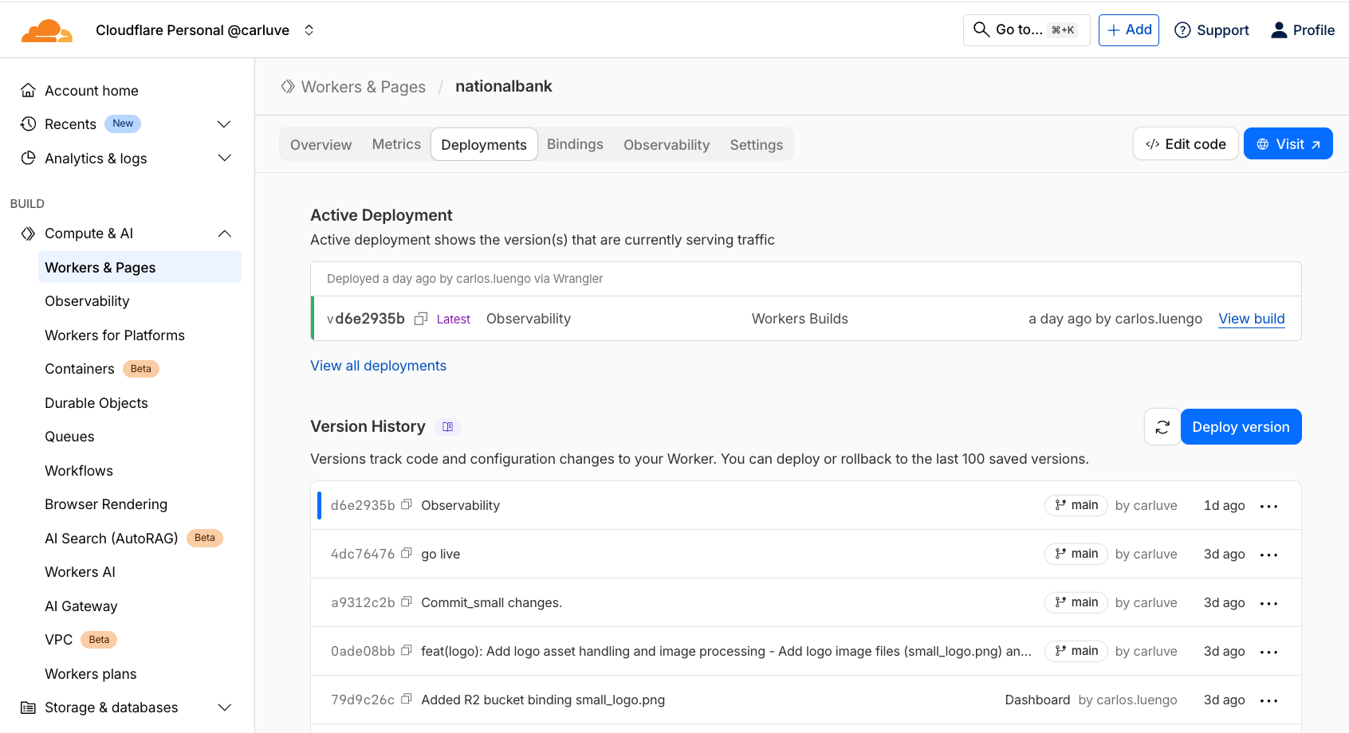Open actions menu for Commit_small changes version
This screenshot has height=733, width=1349.
point(1268,603)
